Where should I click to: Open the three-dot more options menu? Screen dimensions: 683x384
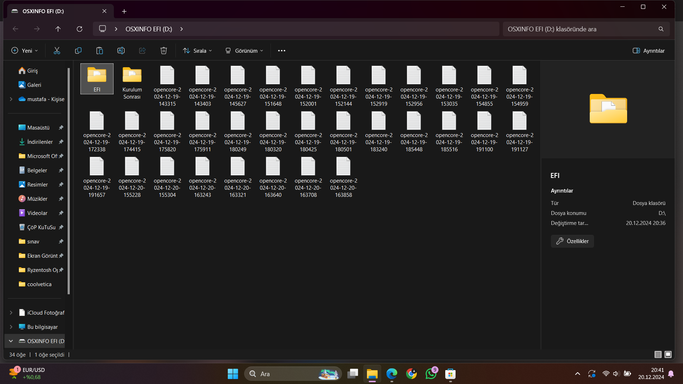[282, 51]
